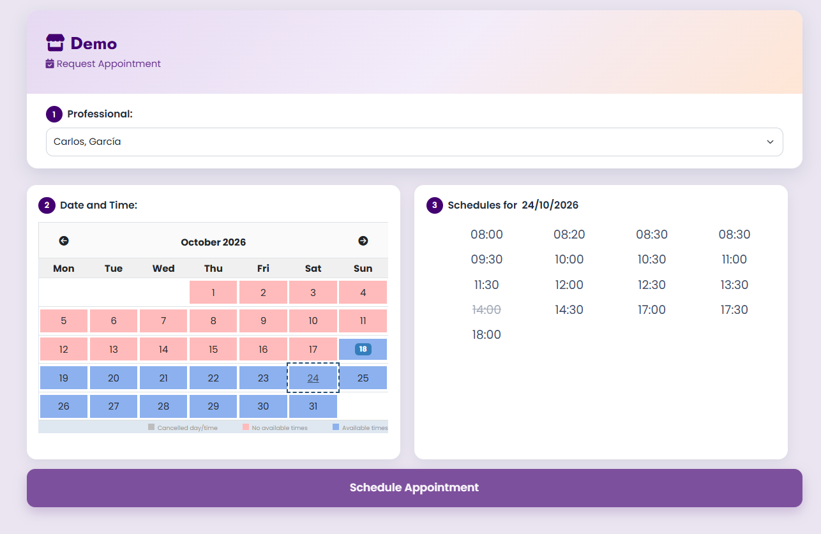
Task: Pick the 10:00 time slot
Action: pos(569,260)
